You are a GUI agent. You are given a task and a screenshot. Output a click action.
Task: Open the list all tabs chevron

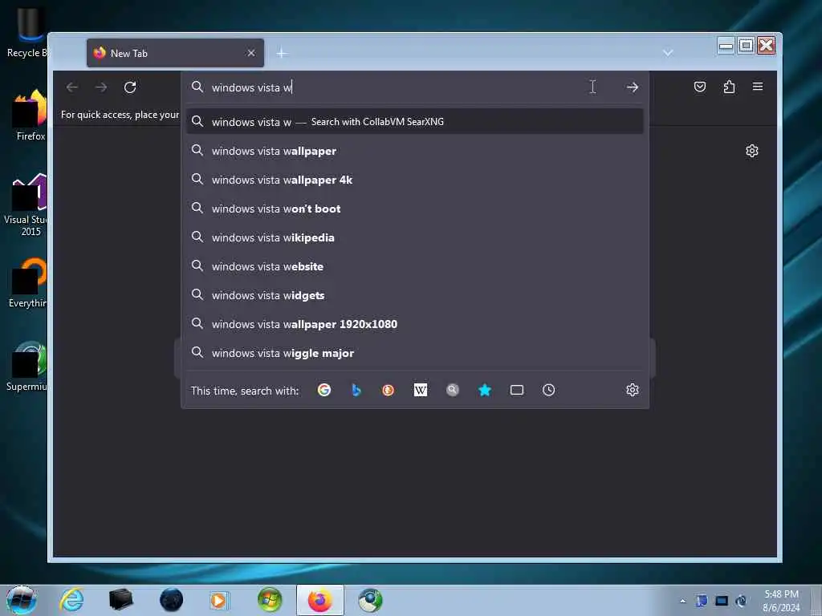668,53
